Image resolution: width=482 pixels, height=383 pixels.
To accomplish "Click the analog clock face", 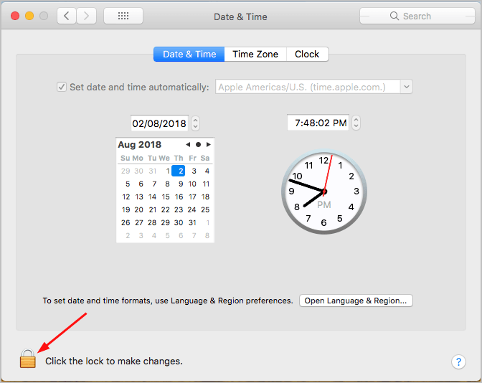I will point(324,191).
